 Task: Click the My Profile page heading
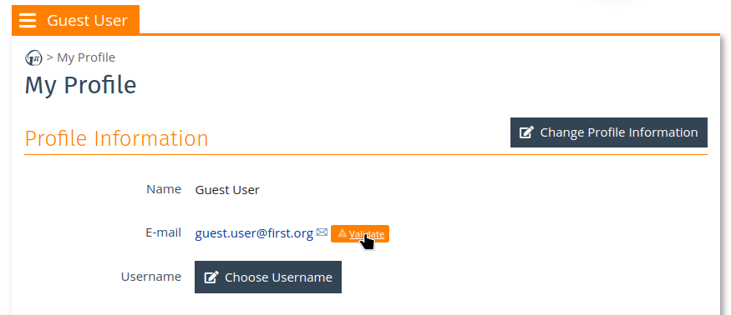(81, 86)
